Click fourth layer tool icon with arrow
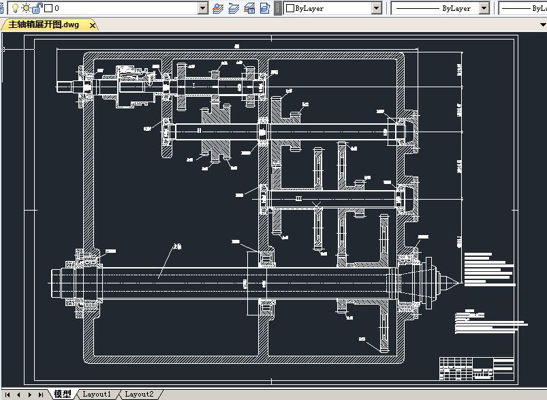Image resolution: width=547 pixels, height=400 pixels. pyautogui.click(x=265, y=8)
